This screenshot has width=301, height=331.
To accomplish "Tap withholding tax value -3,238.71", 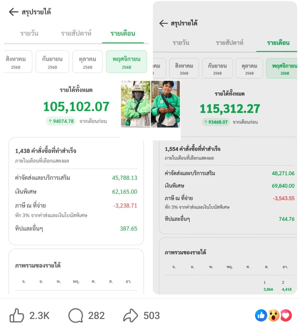I will point(125,206).
